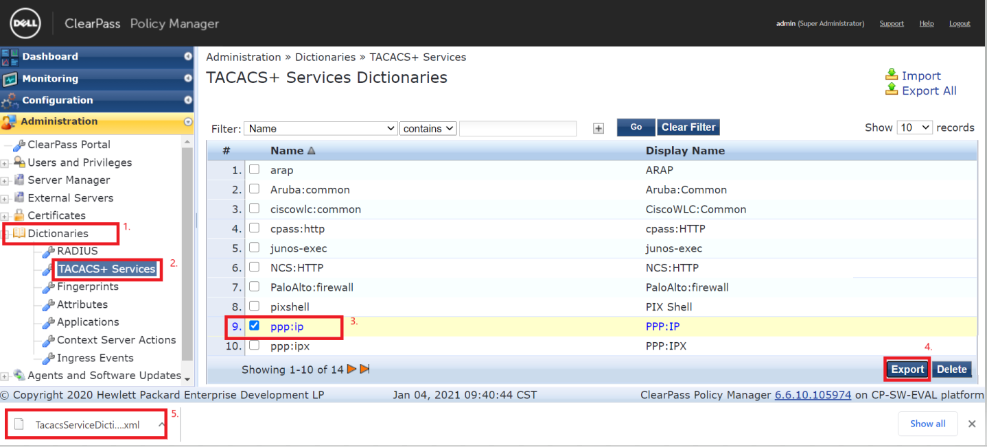Viewport: 987px width, 447px height.
Task: Expand Certificates tree node
Action: (5, 217)
